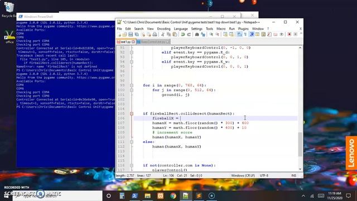The image size is (357, 201).
Task: Open PowerShell from the taskbar
Action: click(134, 196)
